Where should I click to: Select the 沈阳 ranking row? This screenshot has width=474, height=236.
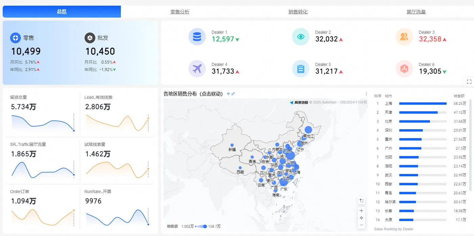420,157
